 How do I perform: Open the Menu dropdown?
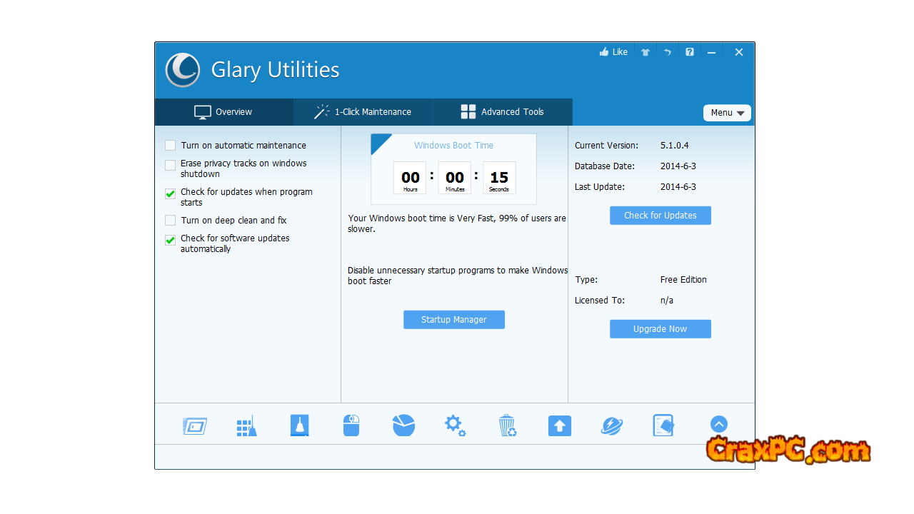click(727, 113)
